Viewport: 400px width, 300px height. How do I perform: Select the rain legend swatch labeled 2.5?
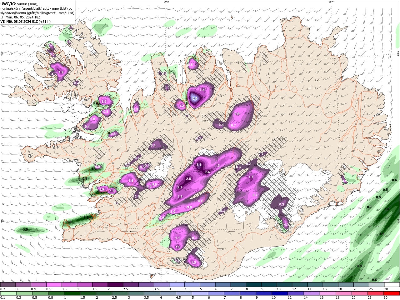point(120,293)
